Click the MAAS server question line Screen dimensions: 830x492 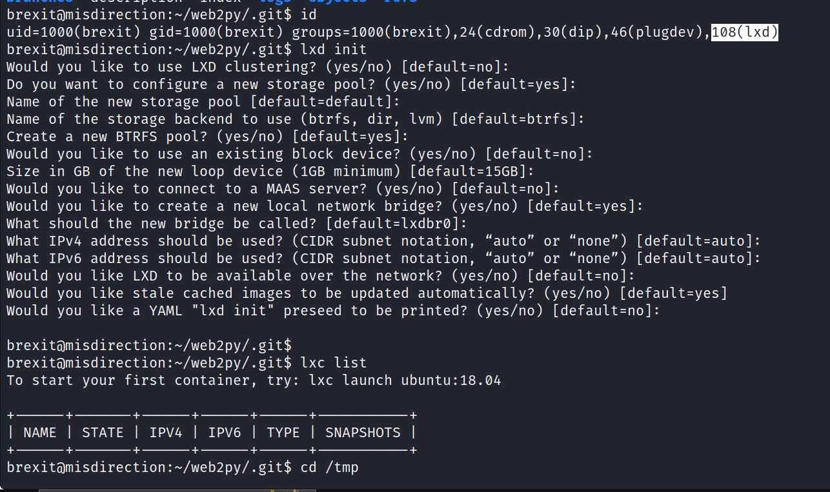283,188
